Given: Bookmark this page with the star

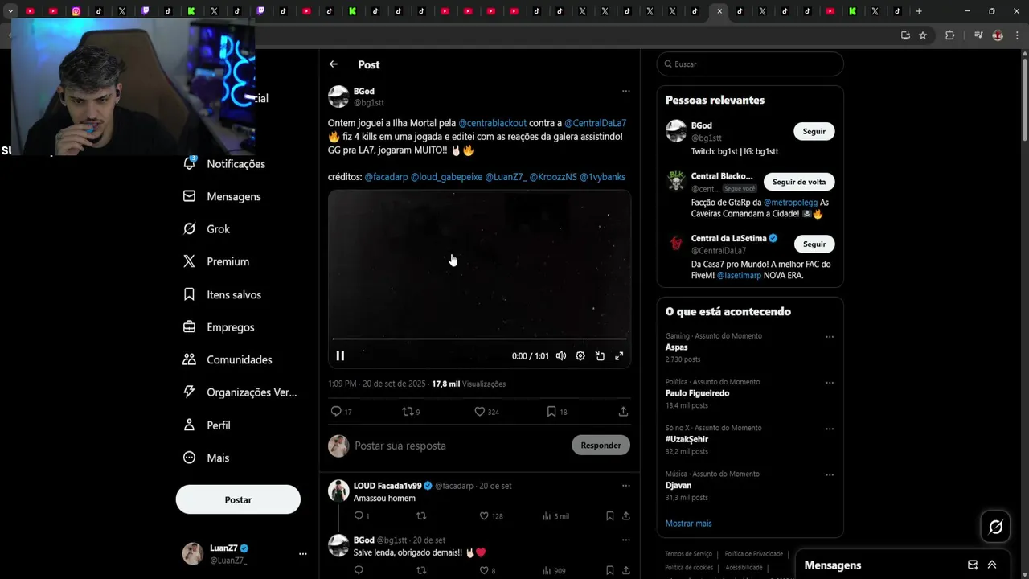Looking at the screenshot, I should tap(923, 35).
